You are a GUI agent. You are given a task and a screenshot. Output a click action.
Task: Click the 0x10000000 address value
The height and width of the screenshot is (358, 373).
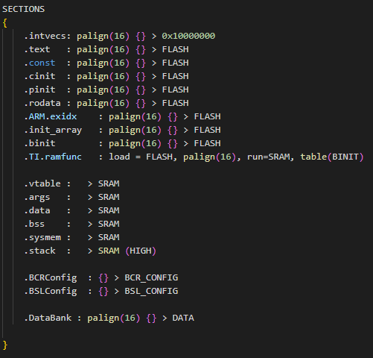[x=188, y=36]
